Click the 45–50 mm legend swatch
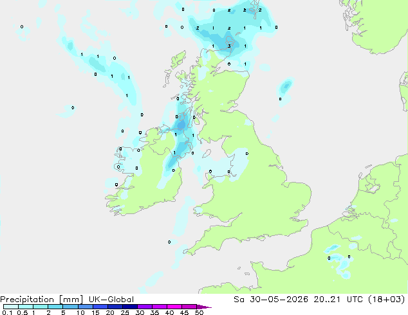Screen dimensions: 408x315 pyautogui.click(x=189, y=307)
